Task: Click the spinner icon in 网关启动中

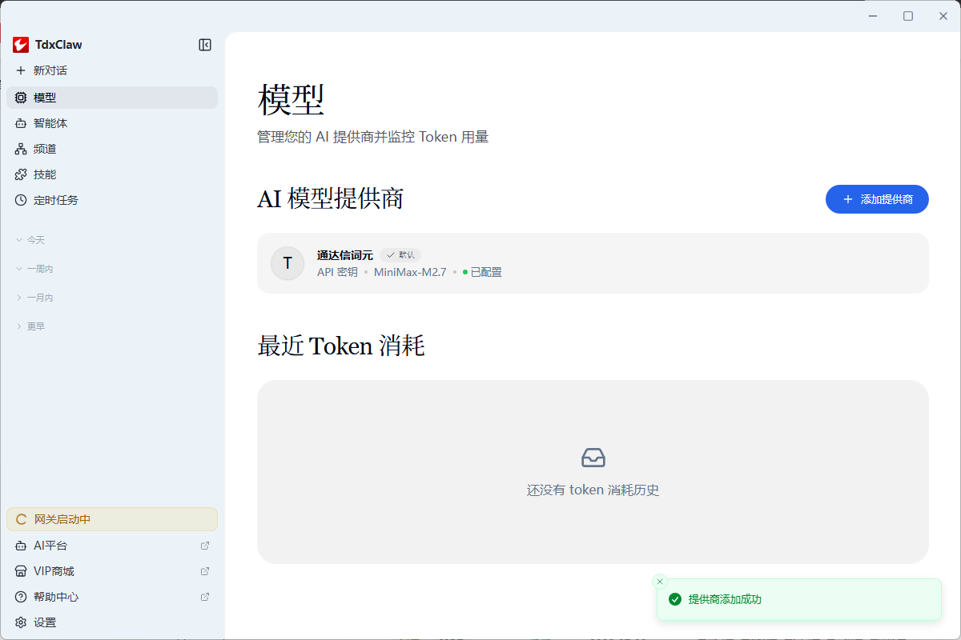Action: pyautogui.click(x=22, y=519)
